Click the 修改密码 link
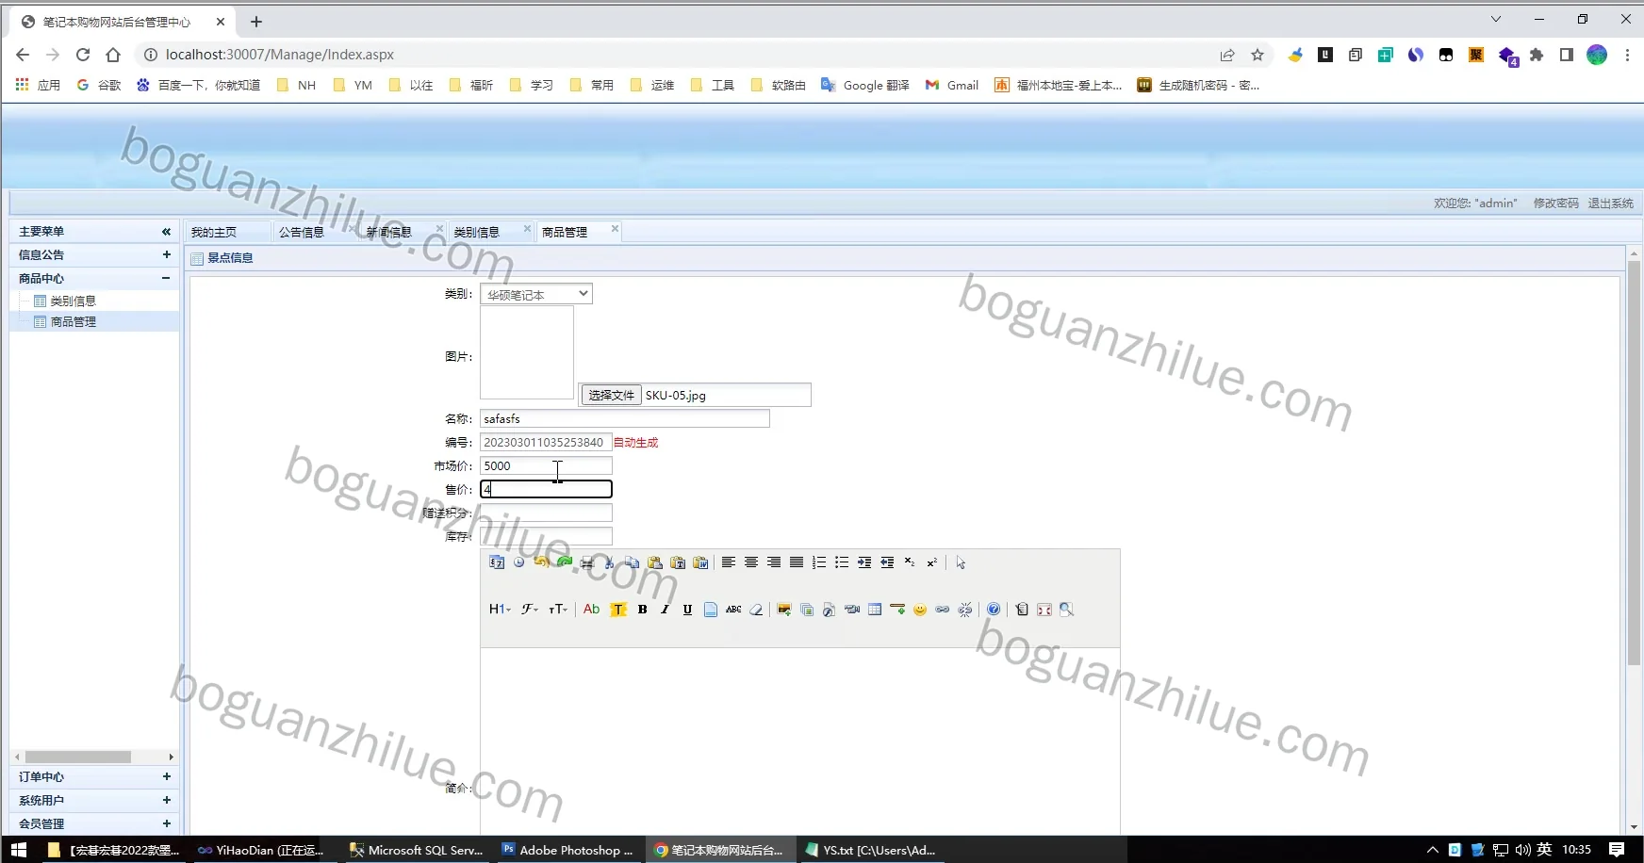The width and height of the screenshot is (1644, 863). pos(1555,203)
